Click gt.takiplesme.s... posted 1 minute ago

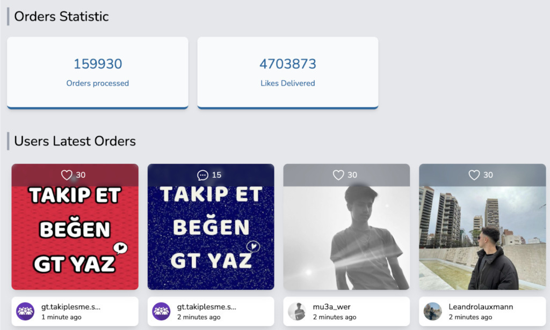click(71, 307)
